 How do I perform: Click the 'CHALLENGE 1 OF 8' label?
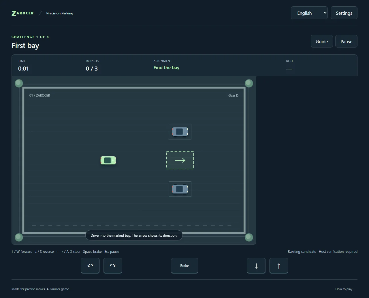[x=30, y=37]
